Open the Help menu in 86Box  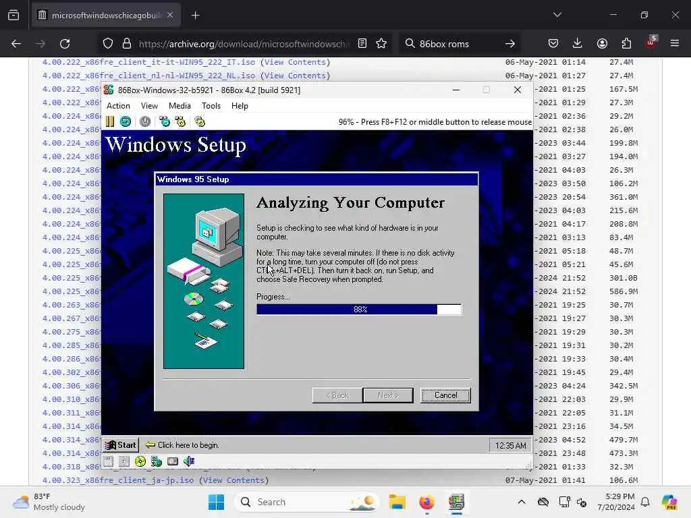[x=240, y=106]
